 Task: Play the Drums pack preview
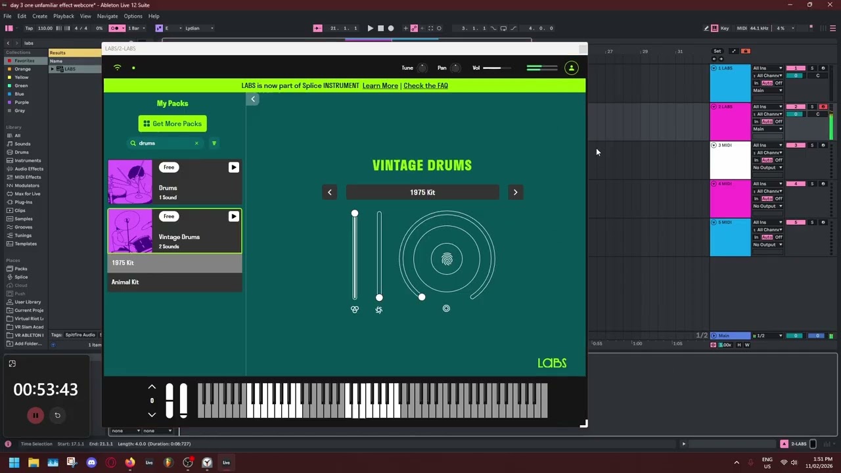(233, 168)
